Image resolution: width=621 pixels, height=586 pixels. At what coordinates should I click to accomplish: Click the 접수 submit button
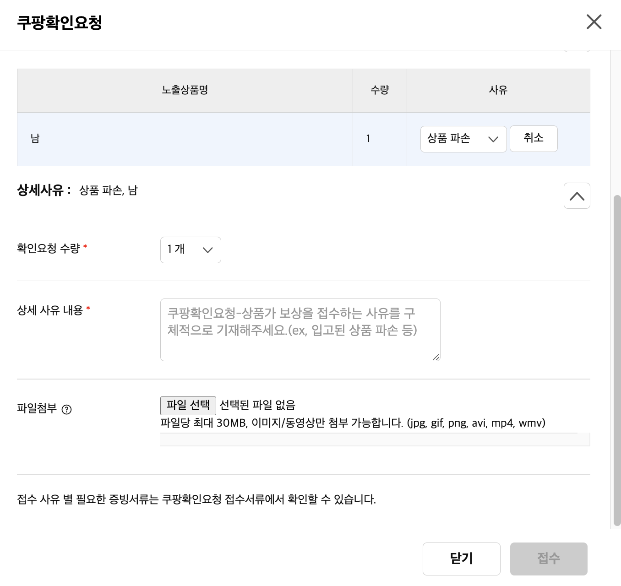point(549,559)
